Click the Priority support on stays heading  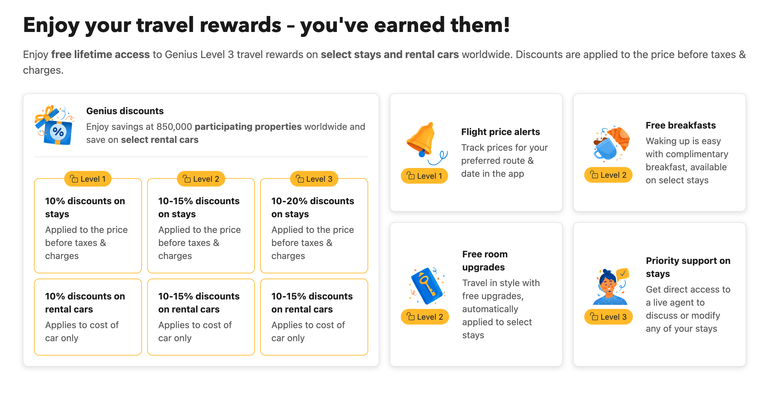click(x=688, y=267)
